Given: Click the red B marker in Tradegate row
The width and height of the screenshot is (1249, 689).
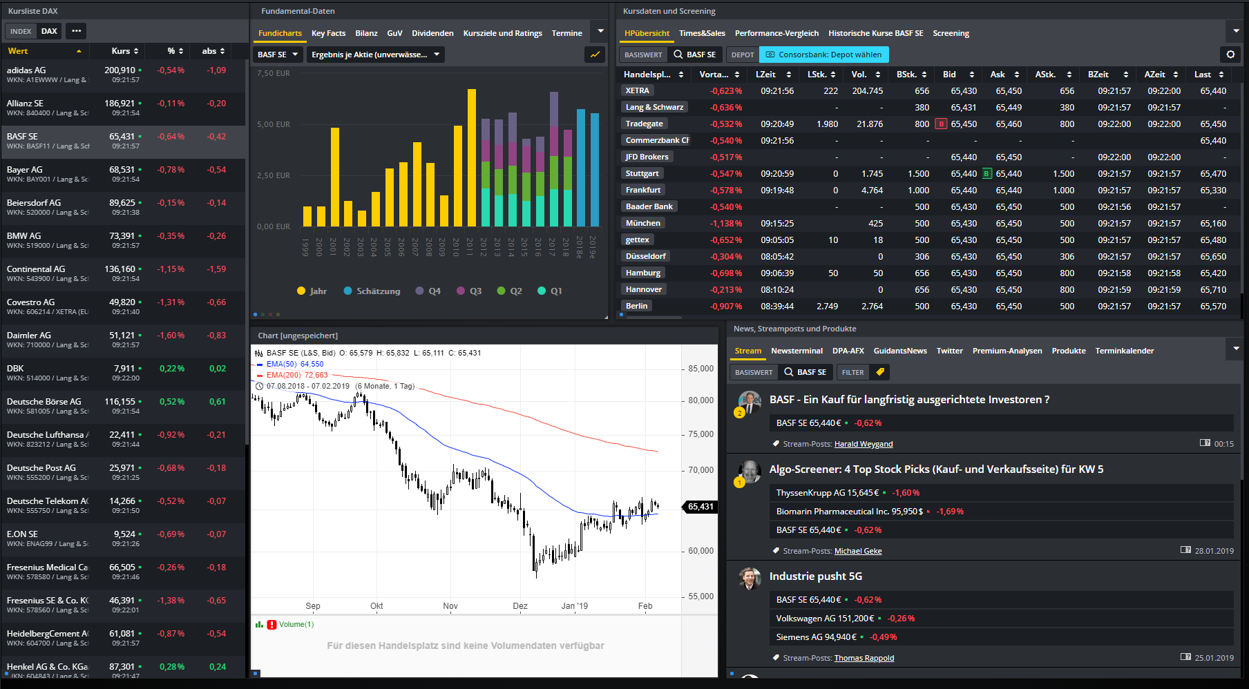Looking at the screenshot, I should [941, 124].
